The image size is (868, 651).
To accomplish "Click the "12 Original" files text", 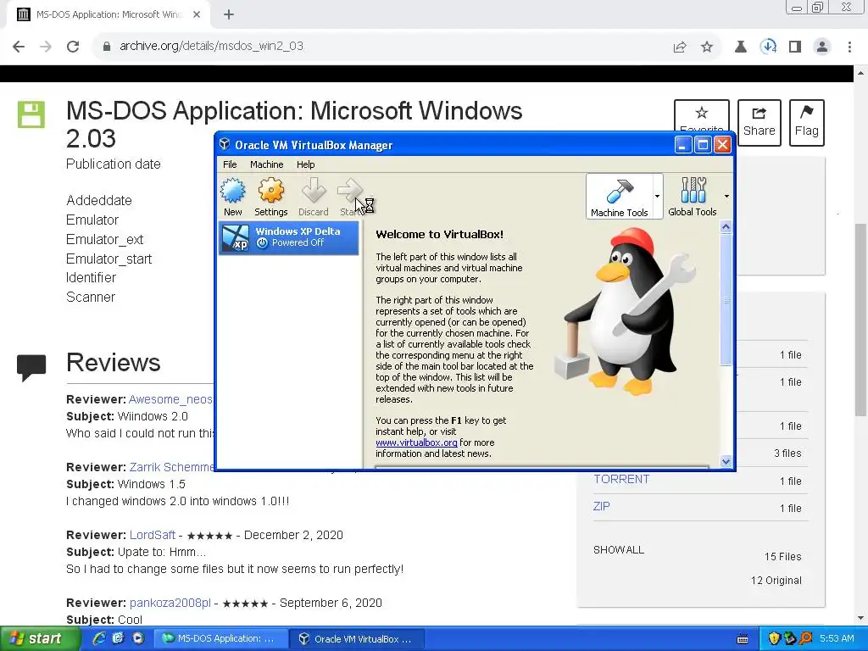I will click(776, 580).
